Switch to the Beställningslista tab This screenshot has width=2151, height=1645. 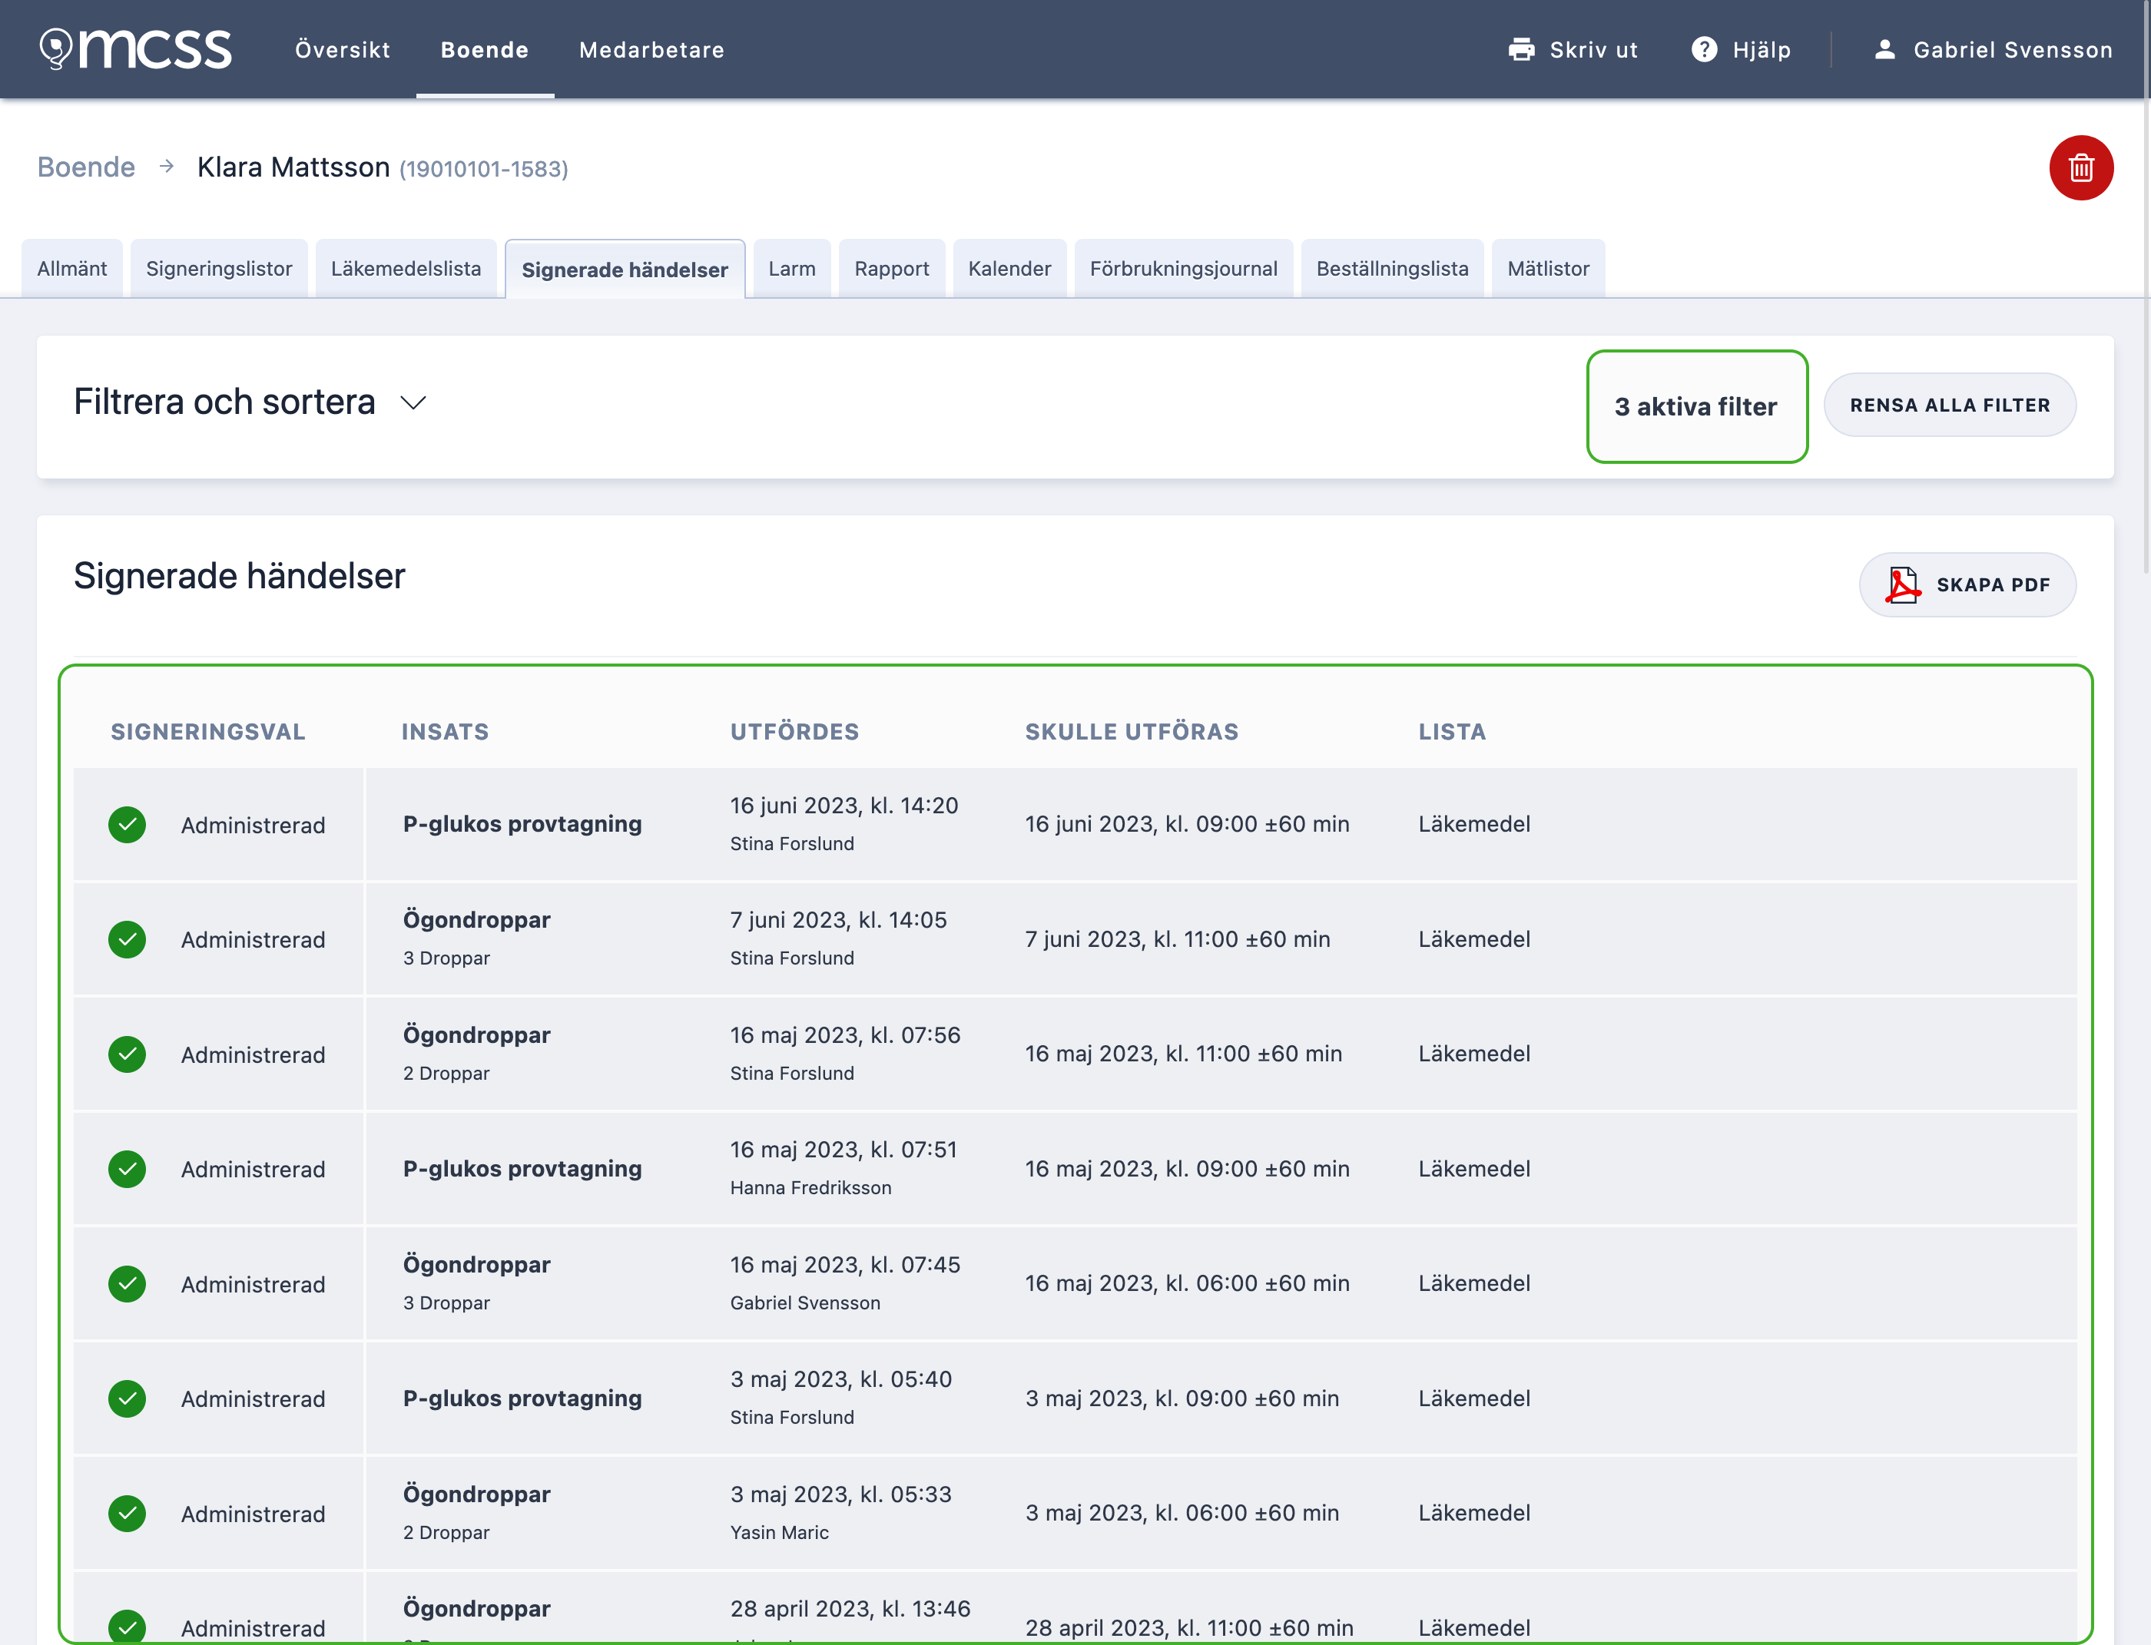tap(1393, 268)
